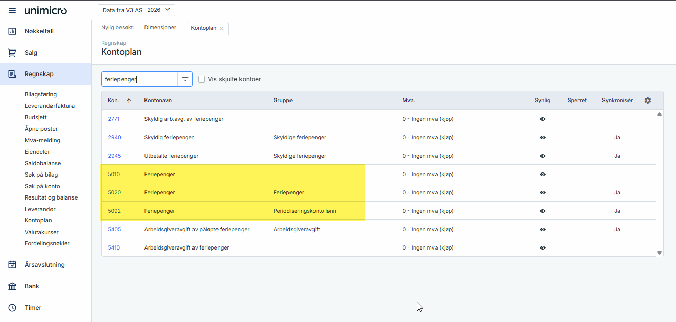The width and height of the screenshot is (676, 322).
Task: Enable Vis skjulte kontoer checkbox
Action: click(x=202, y=79)
